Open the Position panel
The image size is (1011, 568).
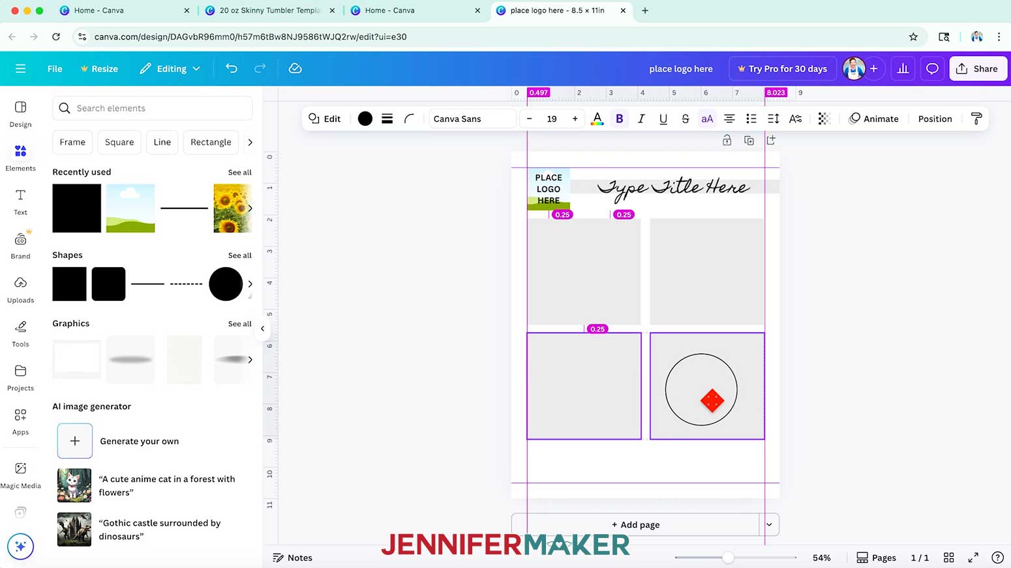(935, 119)
